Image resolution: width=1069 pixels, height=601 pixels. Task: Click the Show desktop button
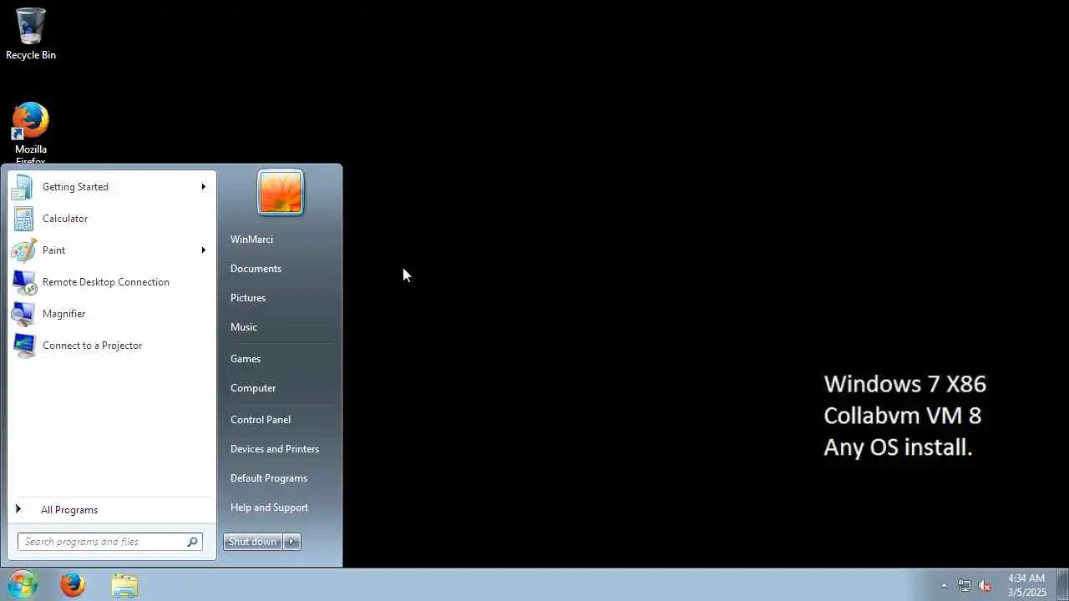1062,584
